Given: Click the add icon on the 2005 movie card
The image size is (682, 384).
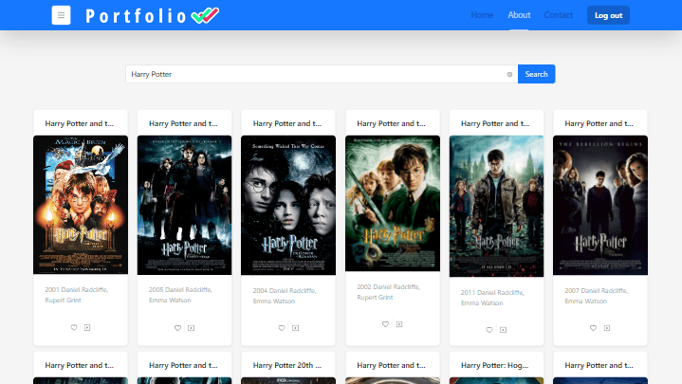Looking at the screenshot, I should 191,328.
